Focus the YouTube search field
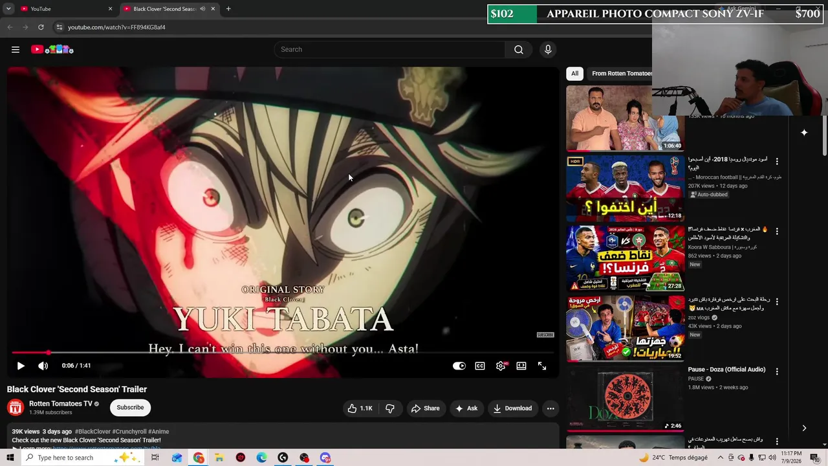The image size is (828, 466). (x=389, y=49)
